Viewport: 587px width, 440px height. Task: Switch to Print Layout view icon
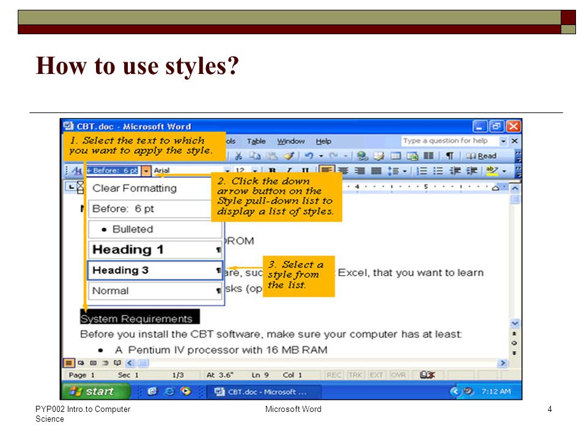click(x=93, y=362)
